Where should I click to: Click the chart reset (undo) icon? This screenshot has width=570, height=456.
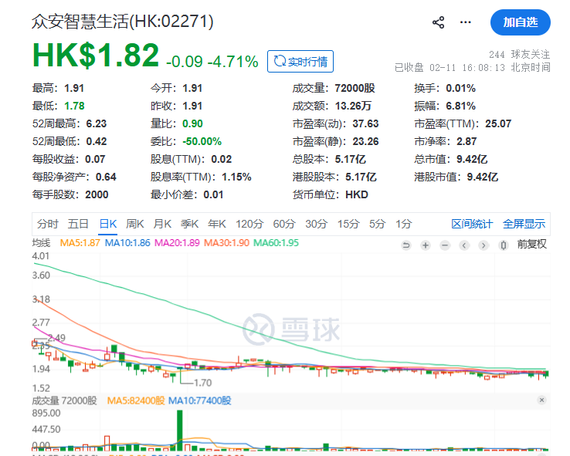click(x=406, y=245)
